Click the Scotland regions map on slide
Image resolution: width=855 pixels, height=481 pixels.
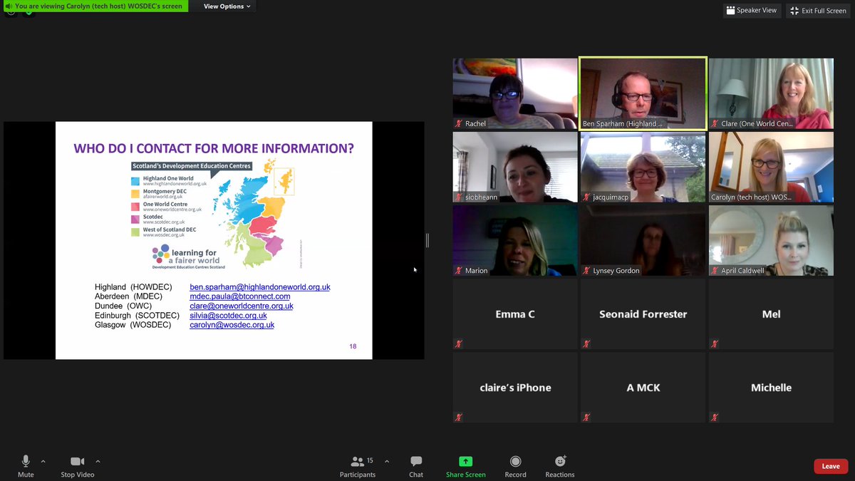coord(253,214)
